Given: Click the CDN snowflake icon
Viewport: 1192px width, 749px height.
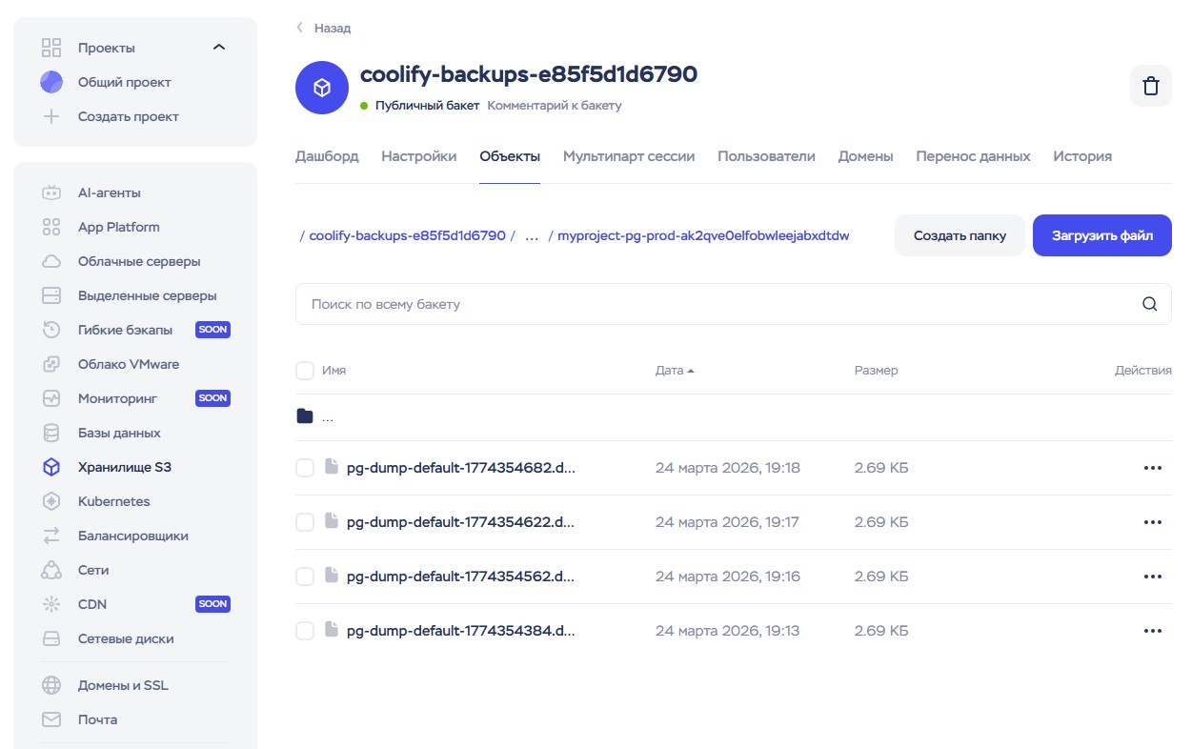Looking at the screenshot, I should coord(51,604).
